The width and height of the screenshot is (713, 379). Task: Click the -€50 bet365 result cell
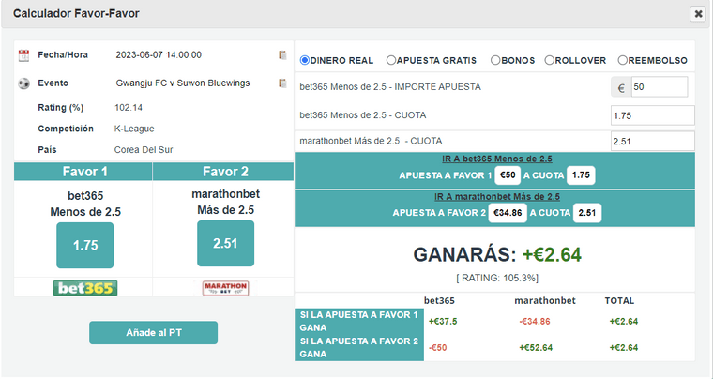[x=438, y=348]
